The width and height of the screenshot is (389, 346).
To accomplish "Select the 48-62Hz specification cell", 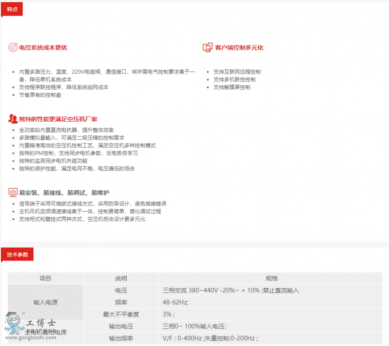I will [175, 302].
